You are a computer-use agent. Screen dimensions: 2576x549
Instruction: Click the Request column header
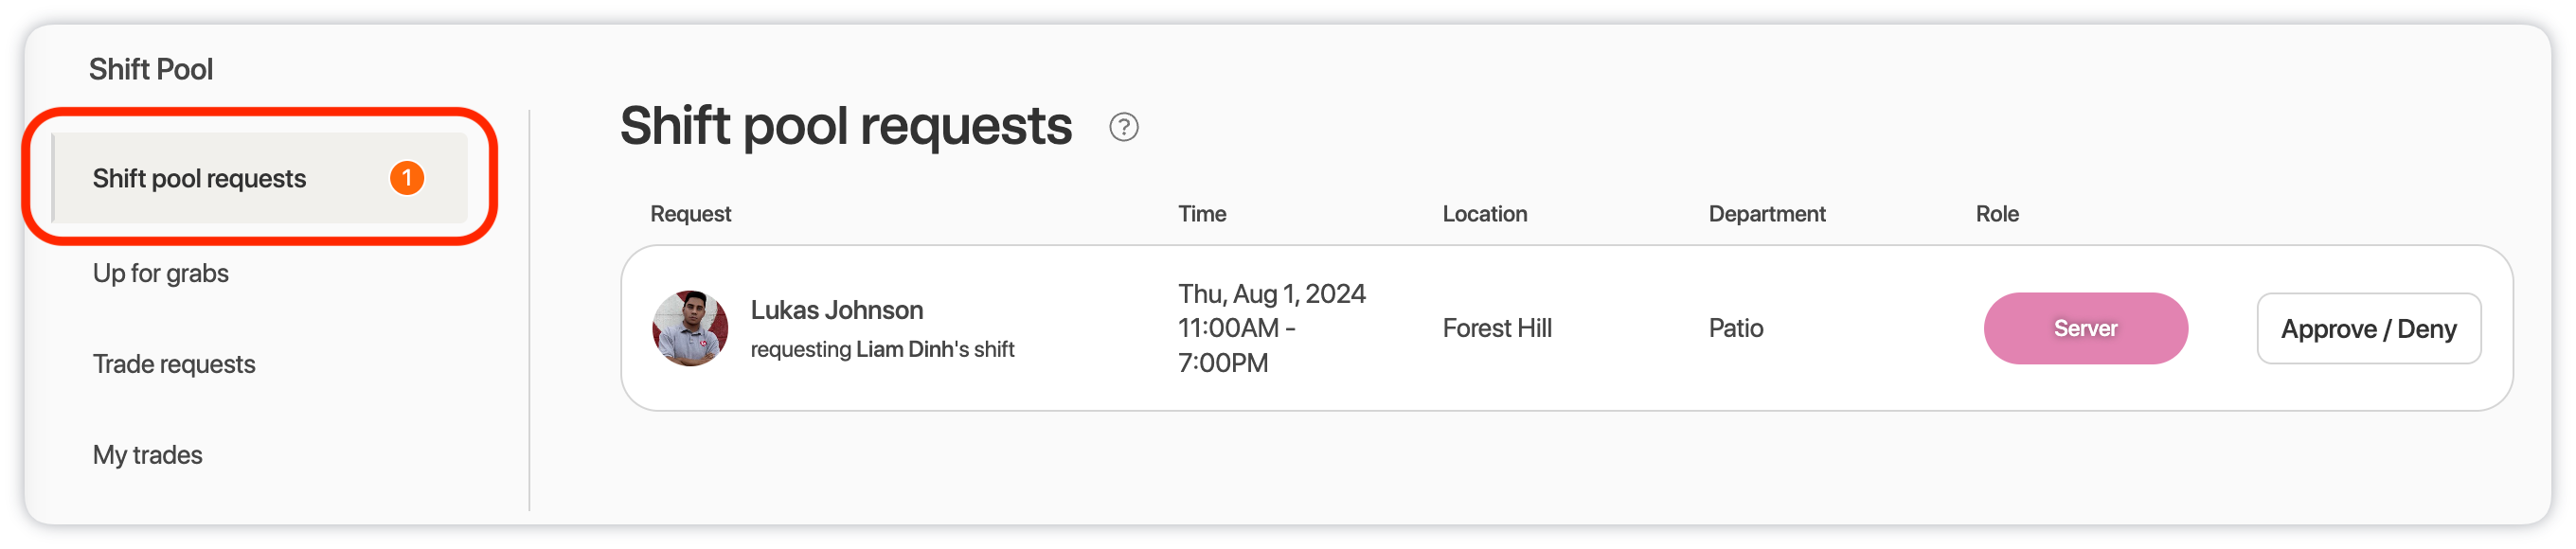pyautogui.click(x=690, y=214)
